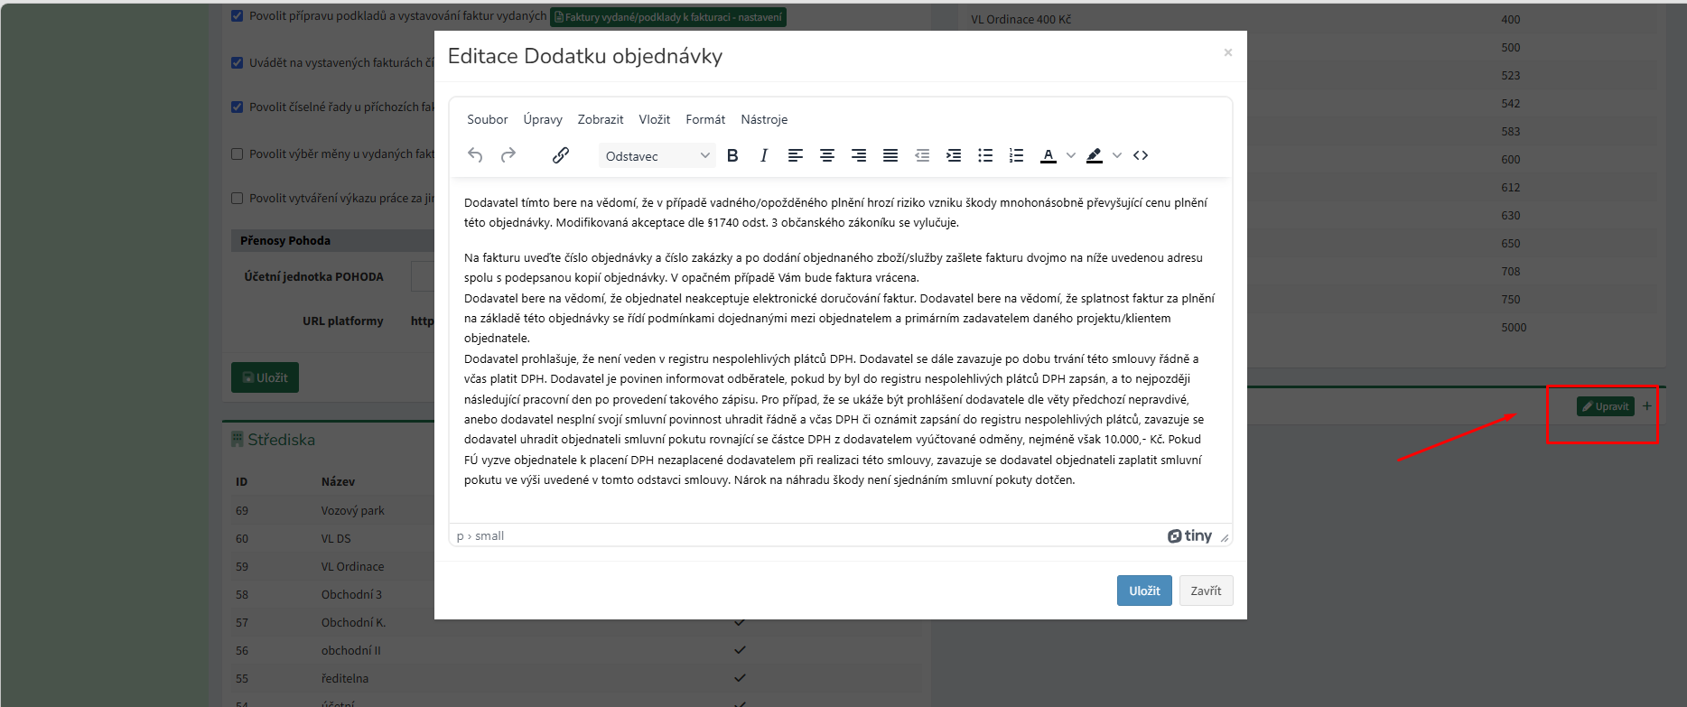
Task: Enable 'Povolit výběr měny' checkbox
Action: 238,153
